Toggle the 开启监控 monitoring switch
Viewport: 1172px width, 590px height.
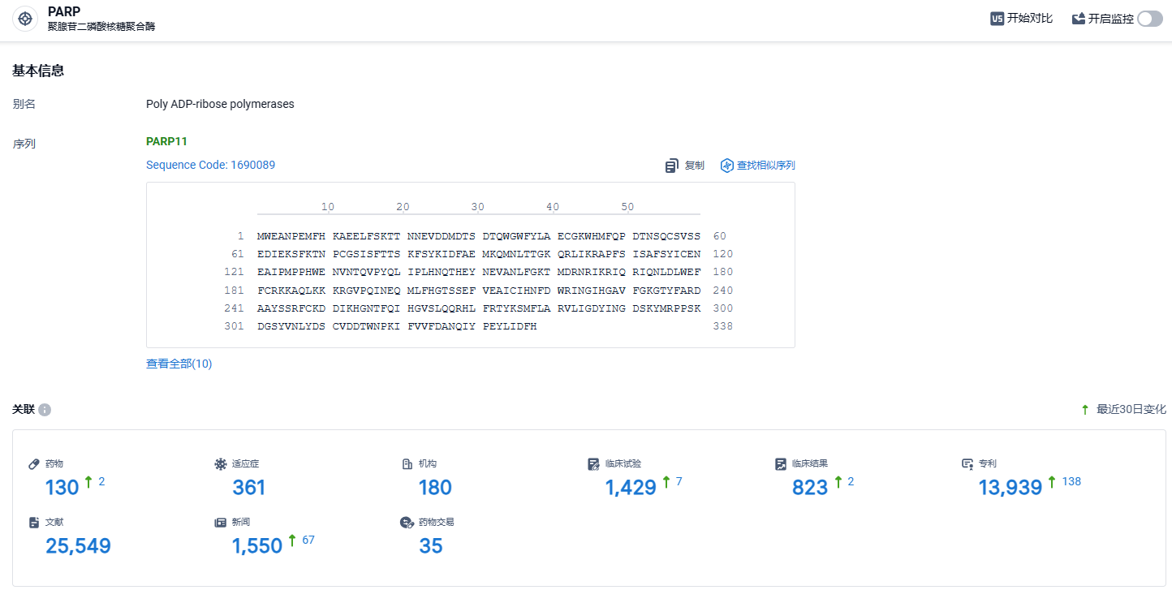[1150, 19]
